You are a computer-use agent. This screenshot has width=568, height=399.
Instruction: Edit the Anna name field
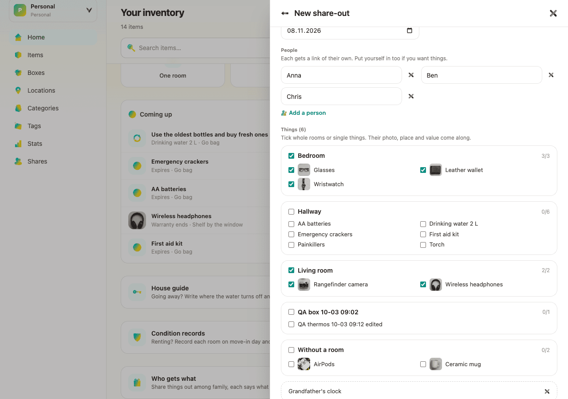[x=341, y=75]
